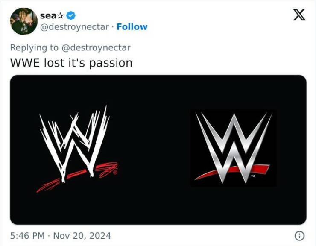This screenshot has width=316, height=246.
Task: Click the sea profile avatar picture
Action: click(x=24, y=21)
